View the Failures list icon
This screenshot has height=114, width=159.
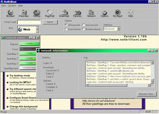[x=77, y=13]
